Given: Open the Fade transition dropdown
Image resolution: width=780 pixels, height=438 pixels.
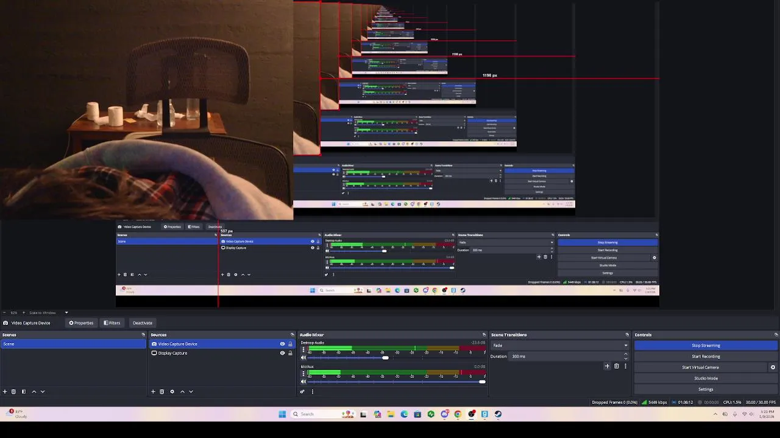Looking at the screenshot, I should [559, 346].
